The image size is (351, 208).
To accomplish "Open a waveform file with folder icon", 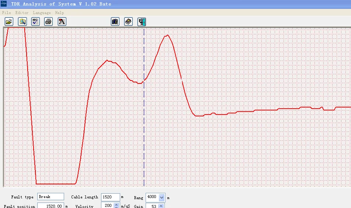I will tap(9, 22).
